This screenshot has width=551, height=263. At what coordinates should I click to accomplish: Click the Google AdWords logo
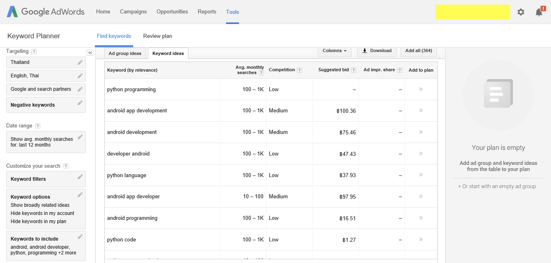46,12
